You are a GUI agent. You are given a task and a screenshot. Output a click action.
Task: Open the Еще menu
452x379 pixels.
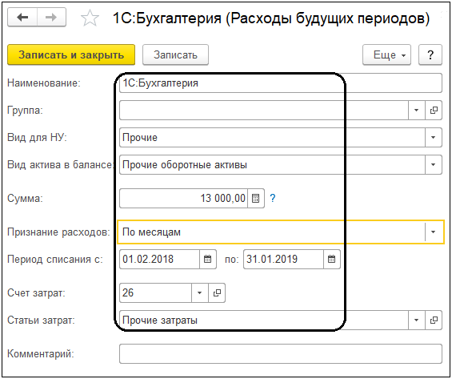pyautogui.click(x=386, y=54)
